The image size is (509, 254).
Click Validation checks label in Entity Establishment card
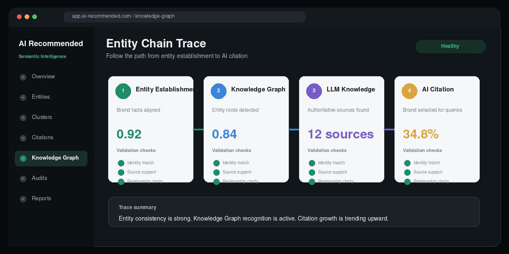[x=136, y=150]
